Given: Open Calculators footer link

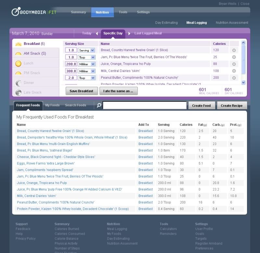Looking at the screenshot, I should (x=168, y=229).
